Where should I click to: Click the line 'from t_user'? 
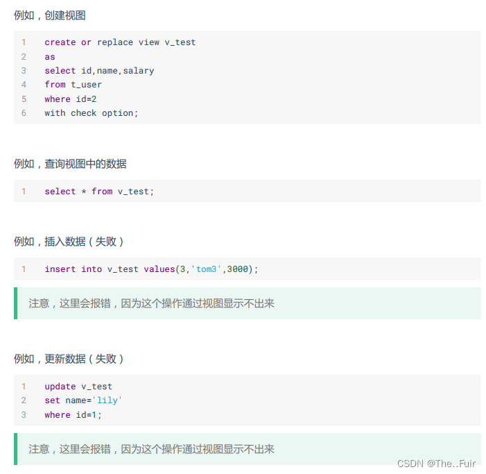[x=73, y=85]
